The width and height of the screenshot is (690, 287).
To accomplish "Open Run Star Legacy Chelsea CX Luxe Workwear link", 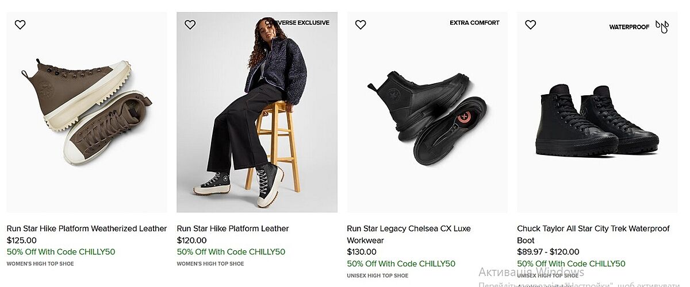I will pyautogui.click(x=409, y=234).
